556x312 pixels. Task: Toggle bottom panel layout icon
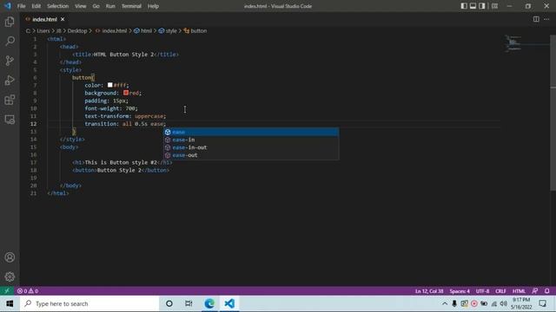click(x=473, y=6)
